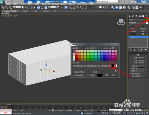Screen dimensions: 149x115
Task: Open the Object Paint ribbon tab
Action: pos(46,11)
